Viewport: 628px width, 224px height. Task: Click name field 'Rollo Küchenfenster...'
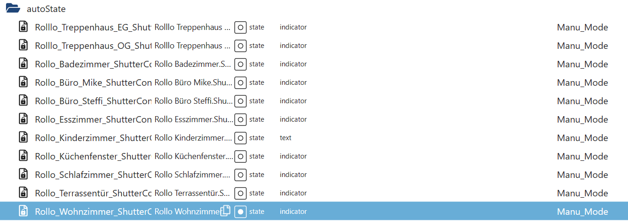coord(193,156)
